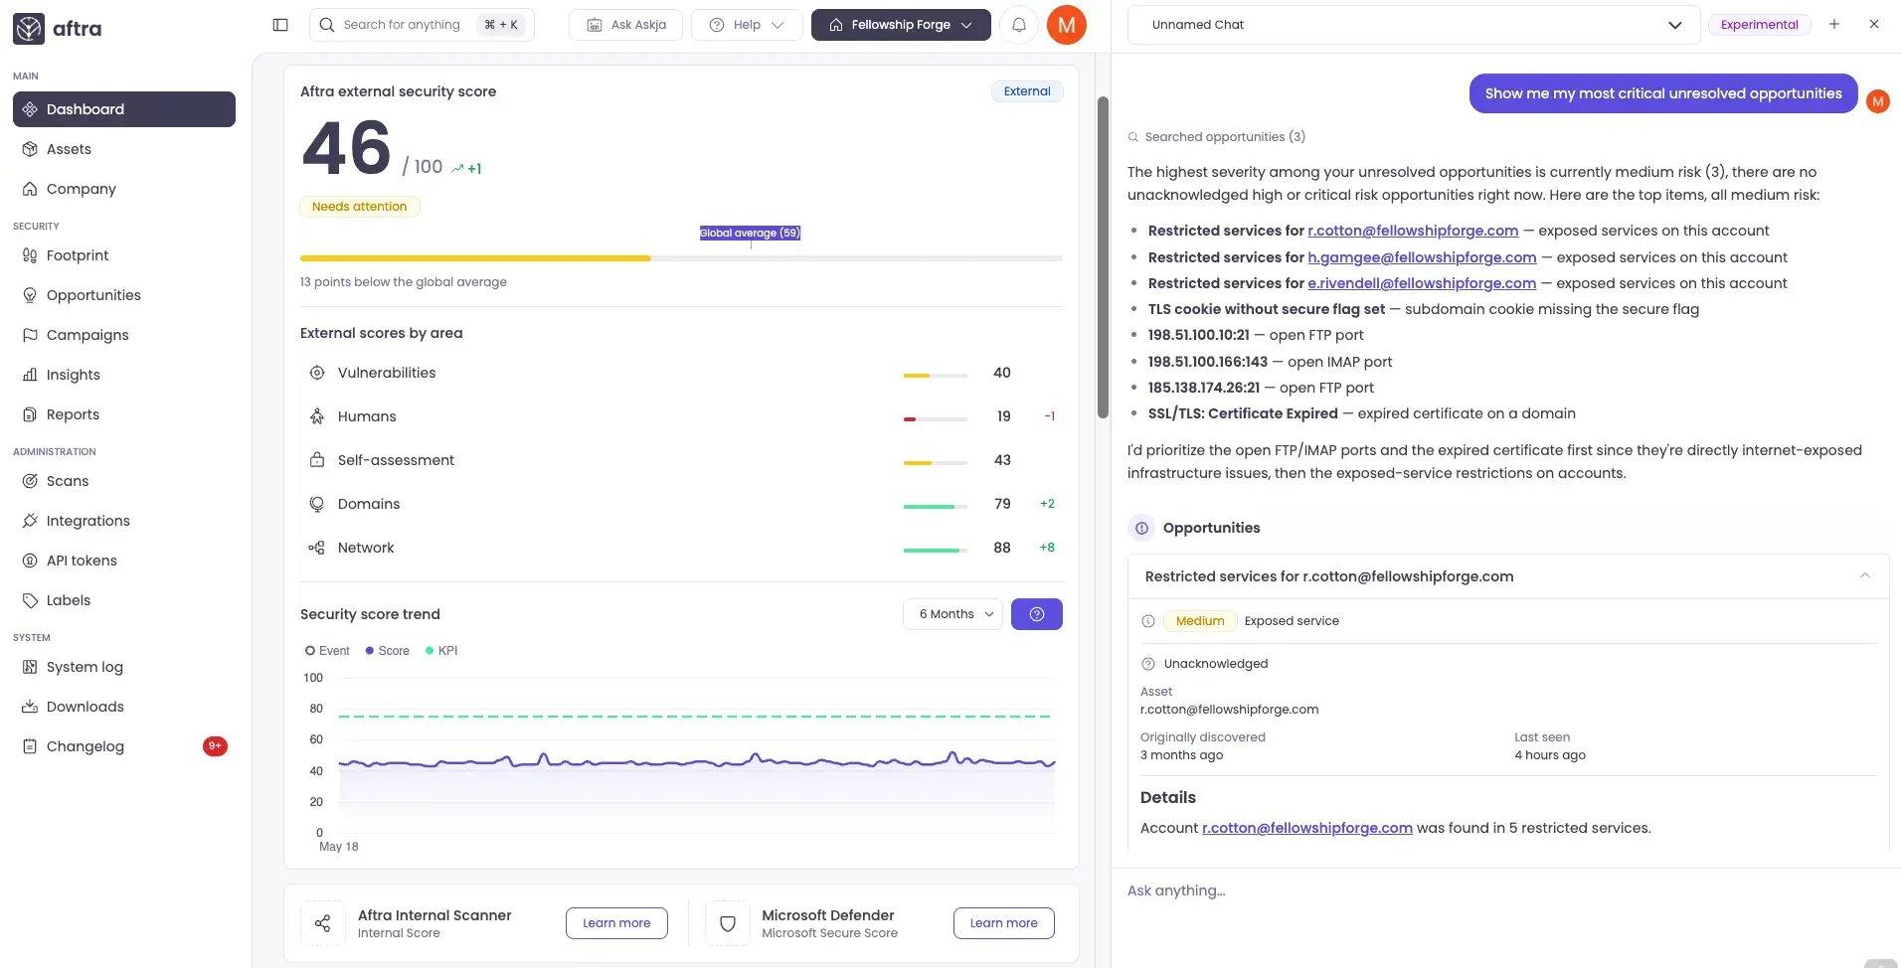Click the Self-assessment lock icon
This screenshot has width=1902, height=968.
click(317, 460)
